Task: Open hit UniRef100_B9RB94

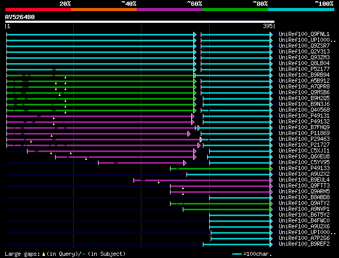Action: coord(304,75)
